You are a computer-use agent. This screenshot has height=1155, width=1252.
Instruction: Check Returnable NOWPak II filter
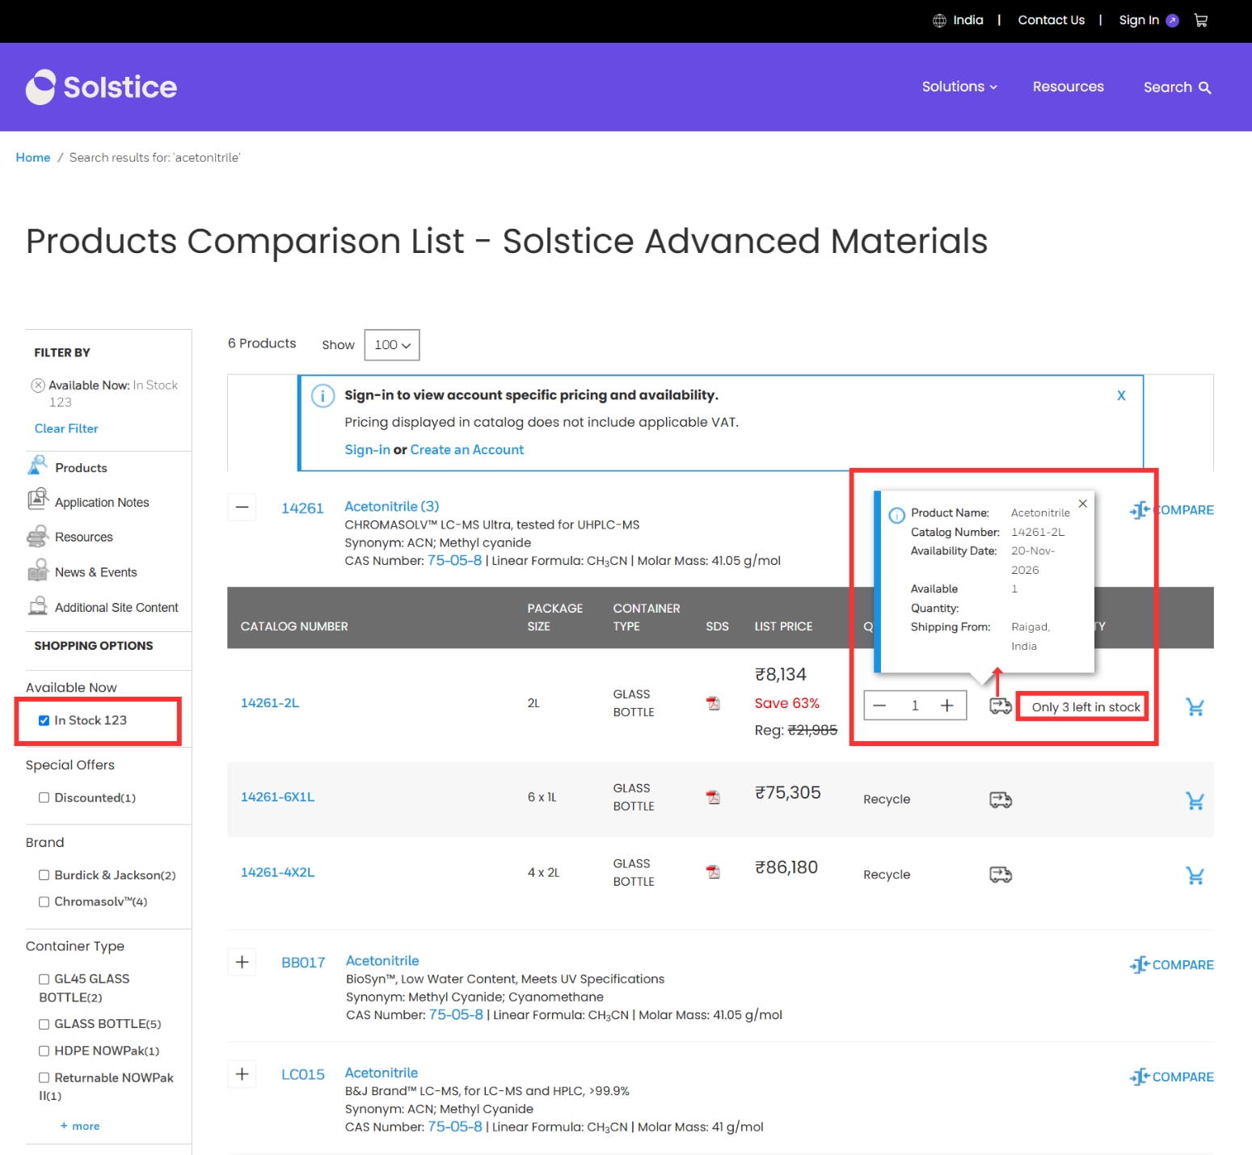(44, 1078)
